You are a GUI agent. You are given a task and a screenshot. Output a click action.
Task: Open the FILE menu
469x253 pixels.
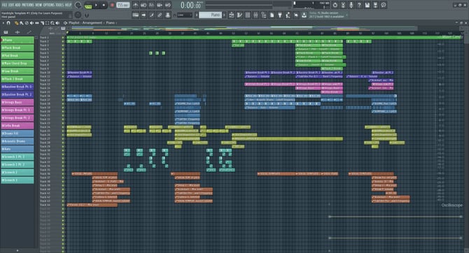click(5, 5)
